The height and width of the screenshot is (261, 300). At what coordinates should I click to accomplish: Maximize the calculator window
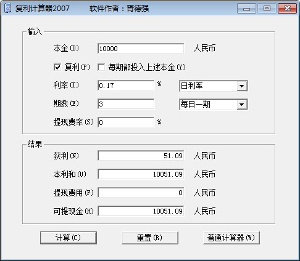tap(267, 9)
